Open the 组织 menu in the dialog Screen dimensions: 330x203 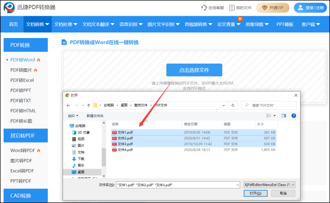(x=73, y=116)
